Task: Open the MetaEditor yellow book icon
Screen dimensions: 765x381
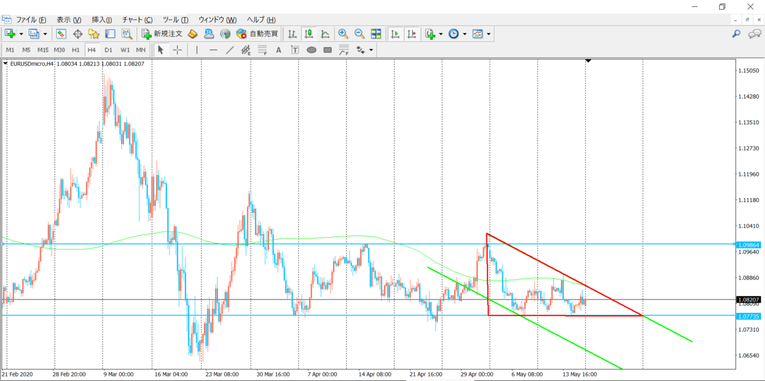Action: click(x=192, y=34)
